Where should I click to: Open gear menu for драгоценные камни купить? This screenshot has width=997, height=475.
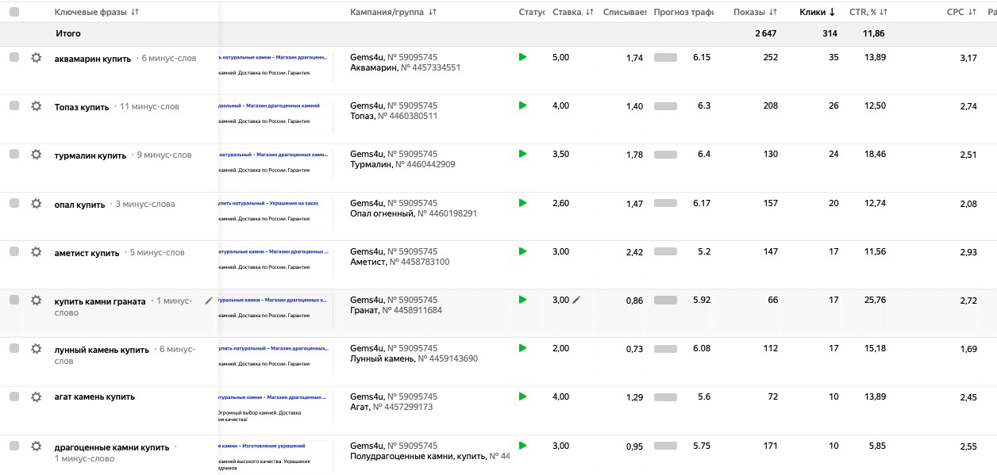[x=36, y=446]
